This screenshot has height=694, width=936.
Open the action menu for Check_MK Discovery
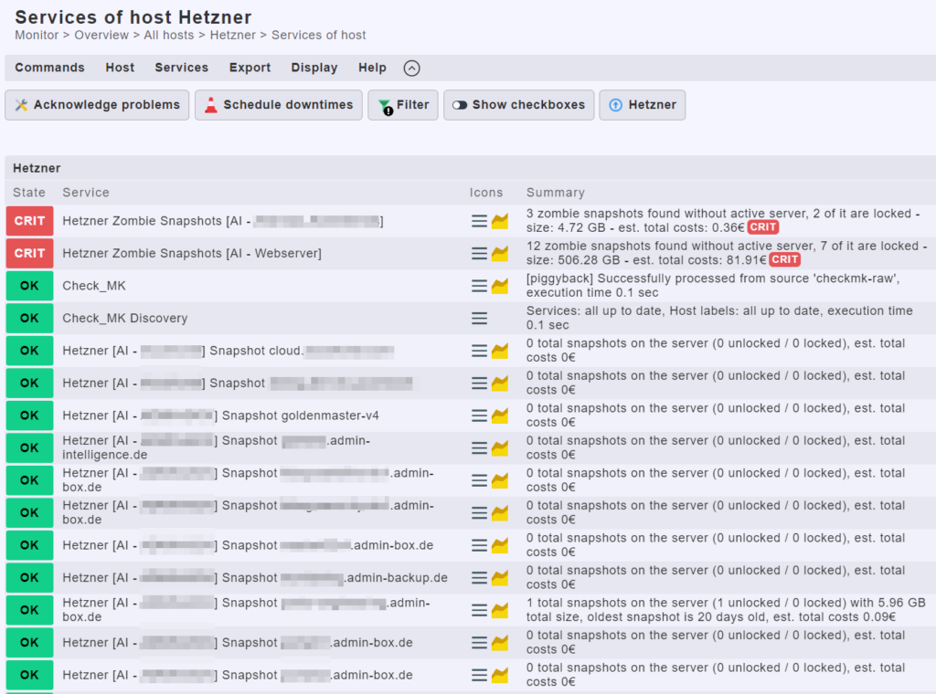point(479,318)
